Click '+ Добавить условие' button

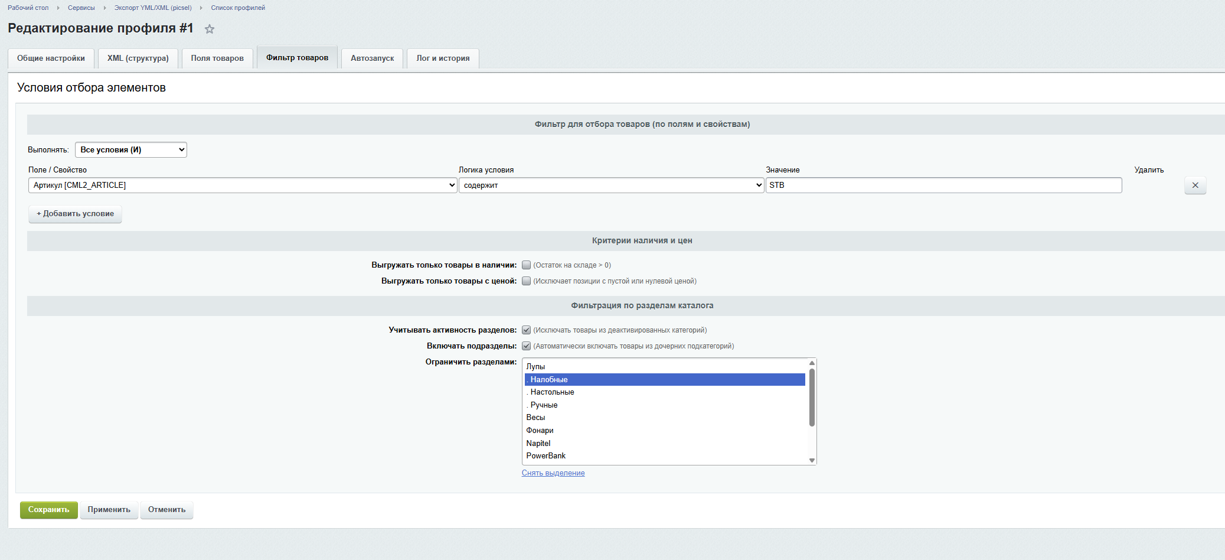coord(76,214)
